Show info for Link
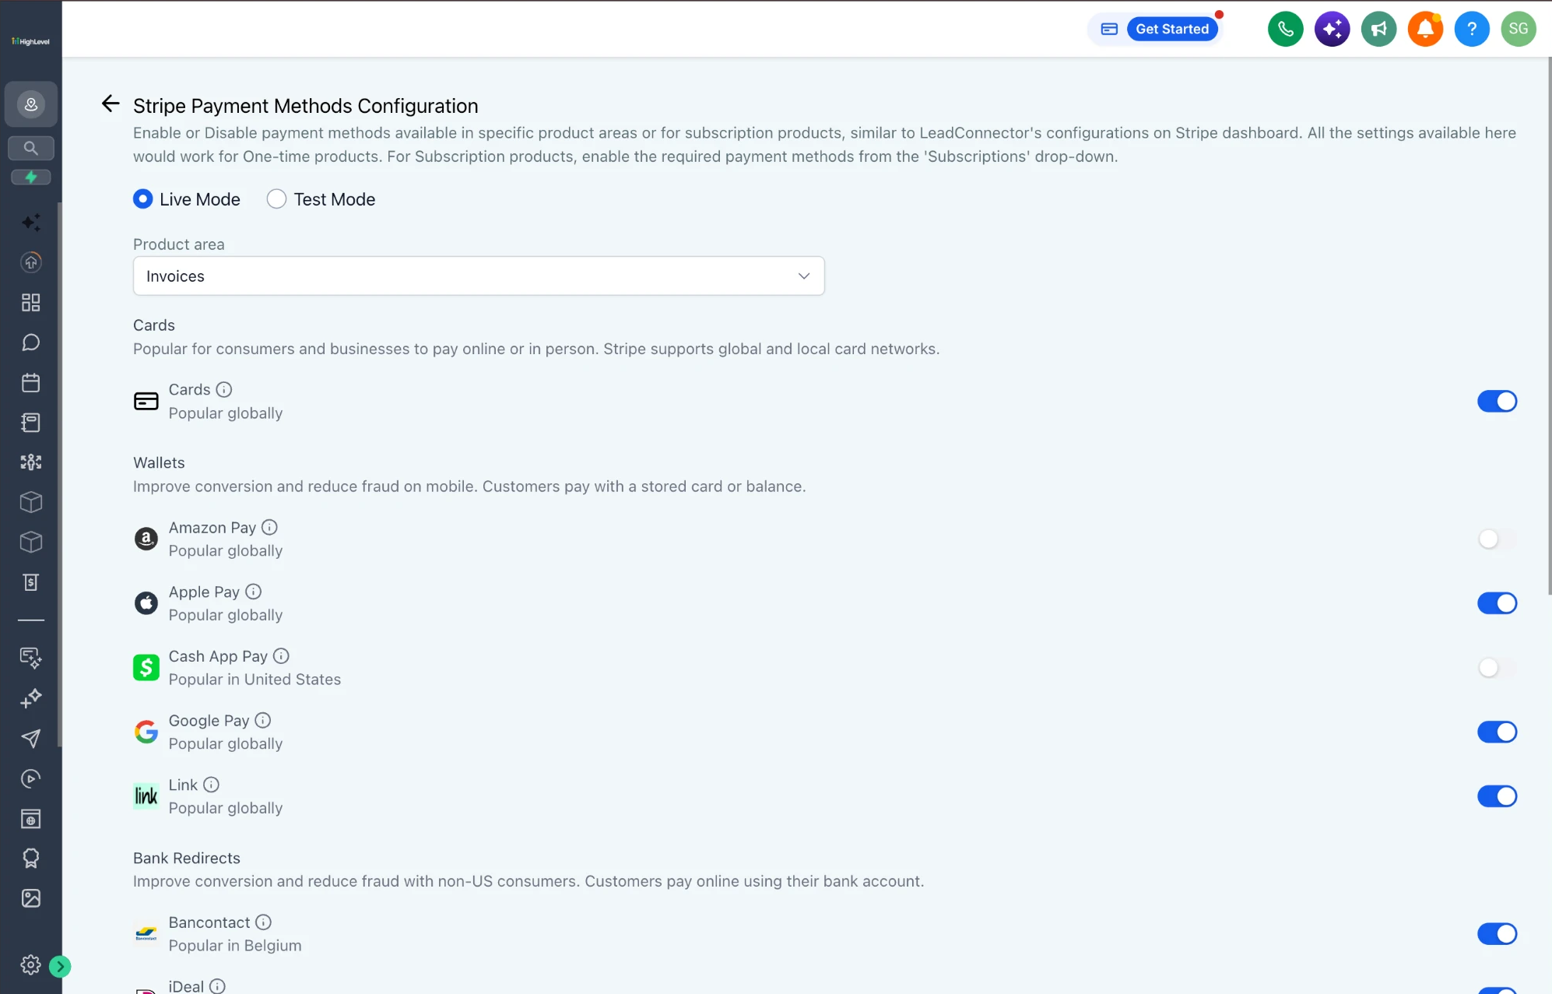 coord(211,785)
